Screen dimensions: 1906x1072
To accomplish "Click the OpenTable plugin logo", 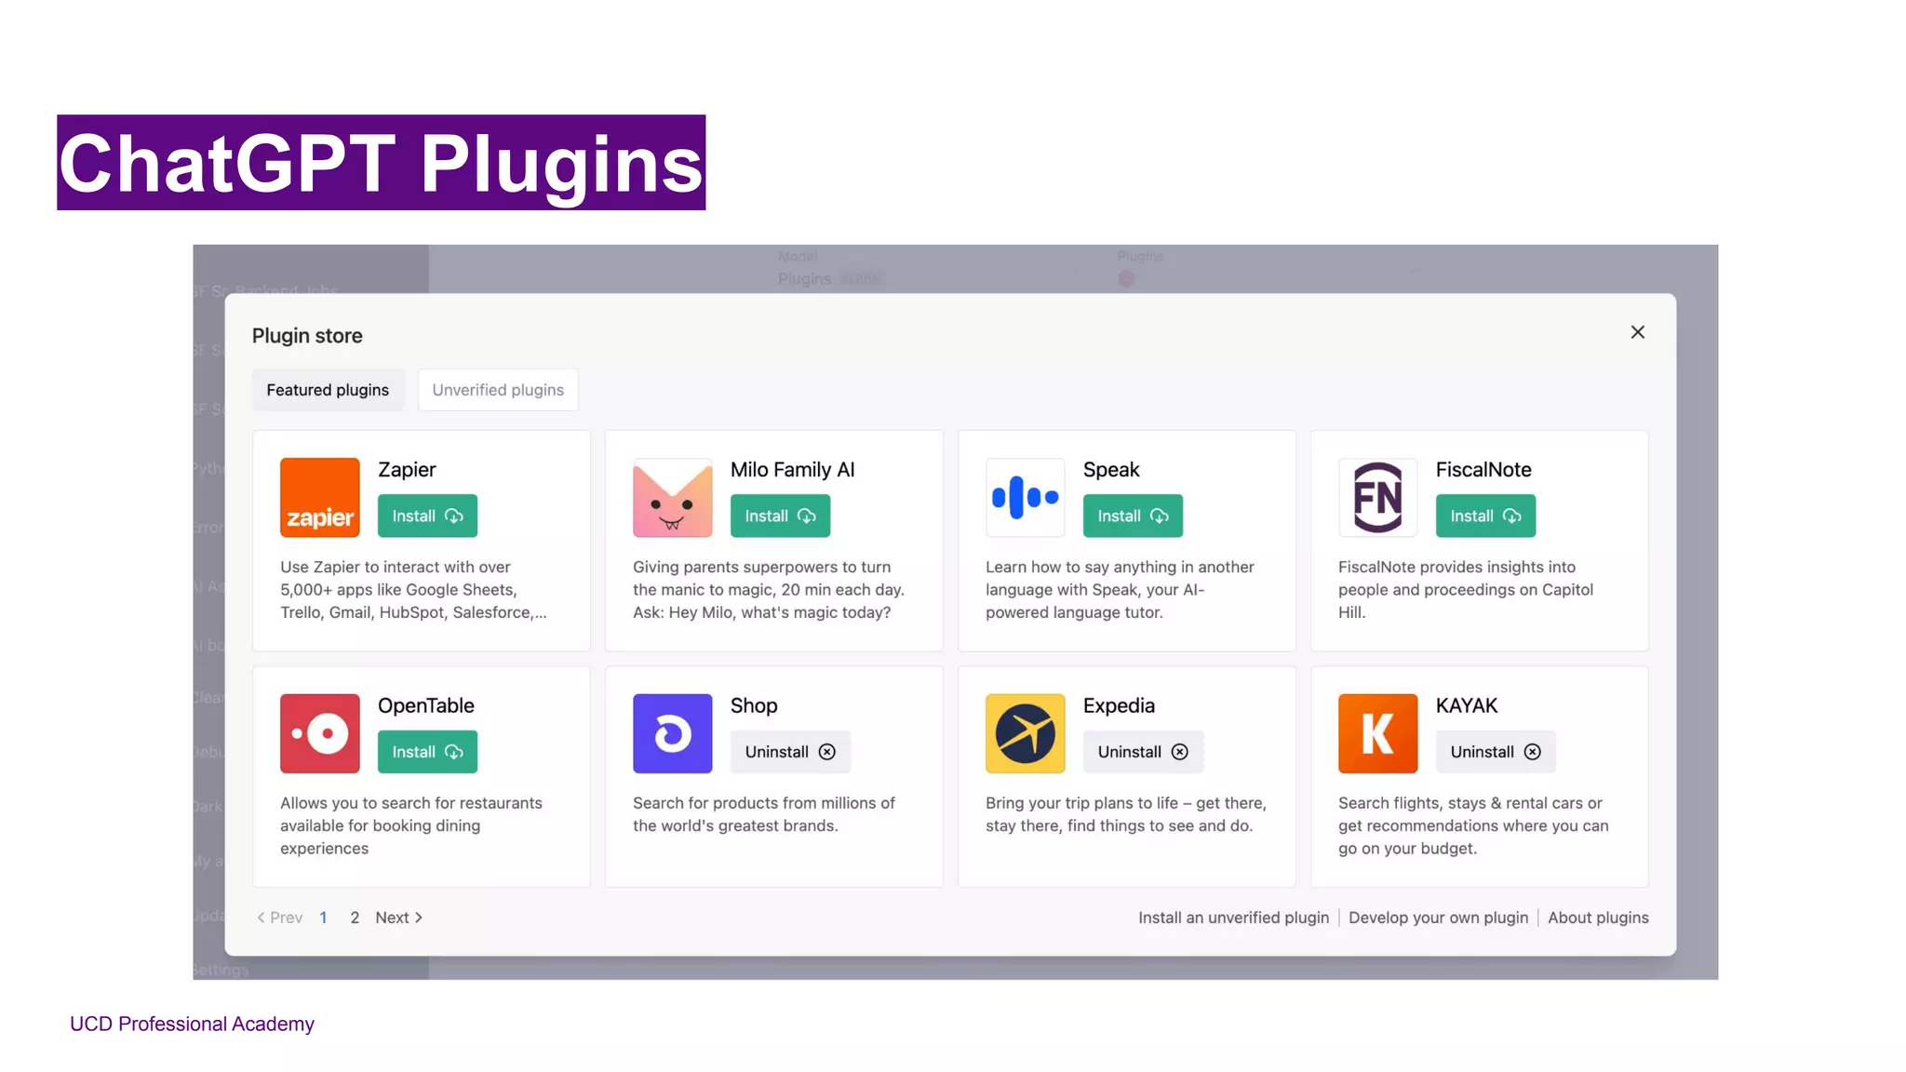I will pyautogui.click(x=319, y=733).
